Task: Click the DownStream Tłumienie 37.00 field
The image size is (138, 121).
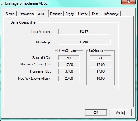Action: tap(69, 71)
